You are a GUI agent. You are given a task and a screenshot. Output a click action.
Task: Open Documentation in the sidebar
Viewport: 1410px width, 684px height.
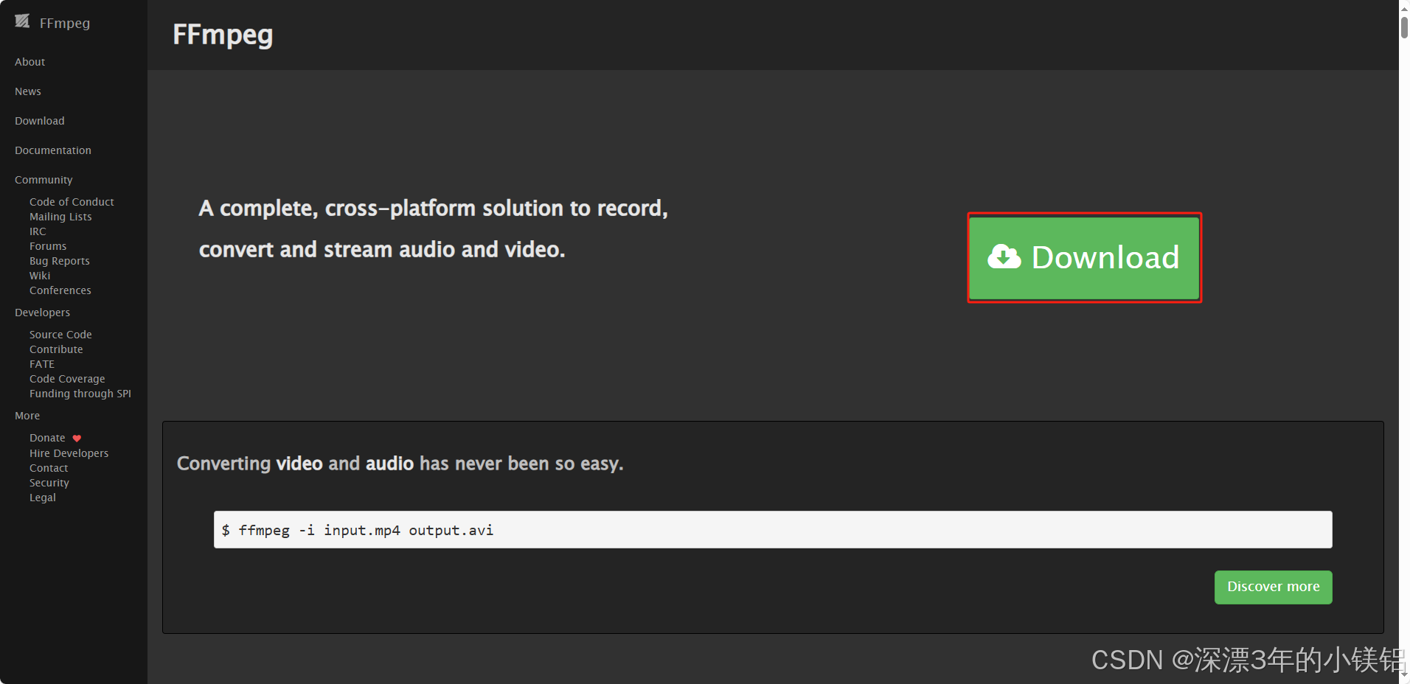coord(53,150)
